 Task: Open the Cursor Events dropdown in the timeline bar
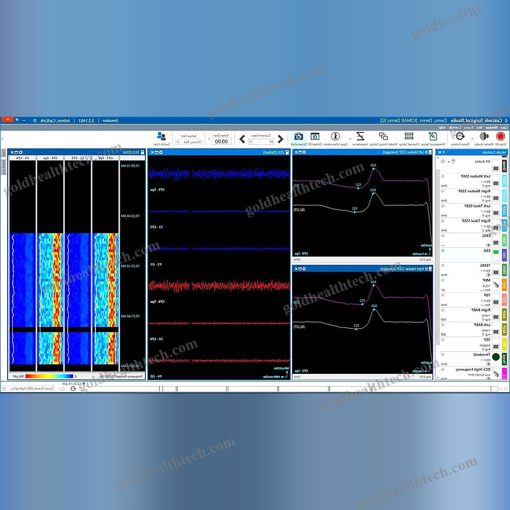pos(28,388)
